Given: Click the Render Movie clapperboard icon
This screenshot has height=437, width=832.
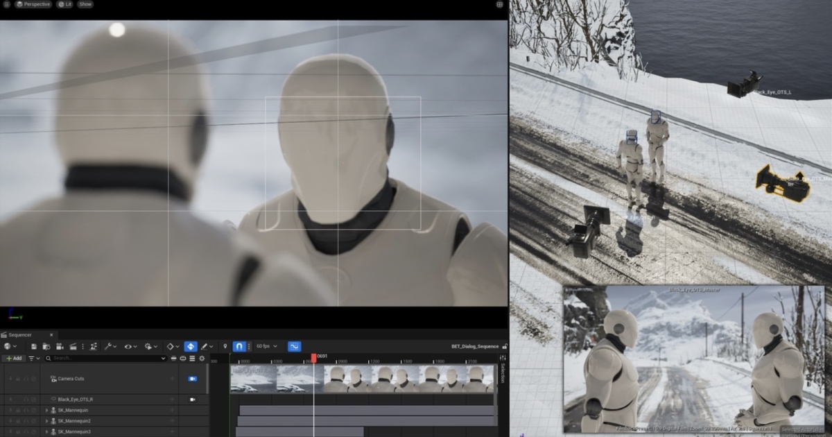Looking at the screenshot, I should pyautogui.click(x=73, y=346).
